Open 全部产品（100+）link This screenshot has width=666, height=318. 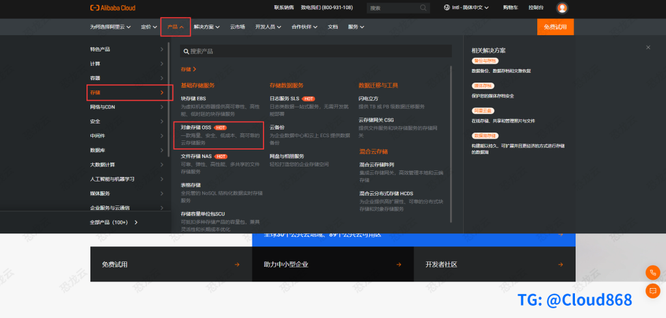[114, 222]
